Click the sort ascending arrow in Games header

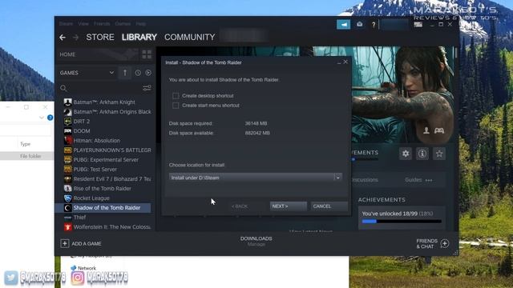tap(125, 73)
